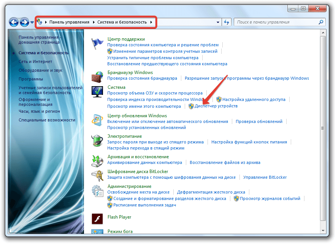Select Программы in the left sidebar
Viewport: 336px width, 244px height.
(31, 79)
